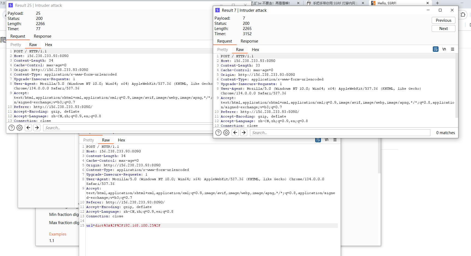This screenshot has height=256, width=471.
Task: Click the Search field in Result 7
Action: [x=340, y=133]
